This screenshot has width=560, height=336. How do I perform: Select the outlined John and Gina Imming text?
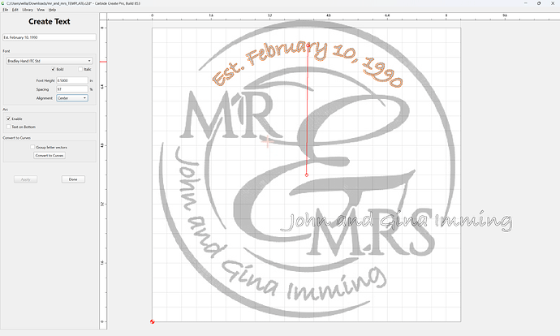(396, 222)
